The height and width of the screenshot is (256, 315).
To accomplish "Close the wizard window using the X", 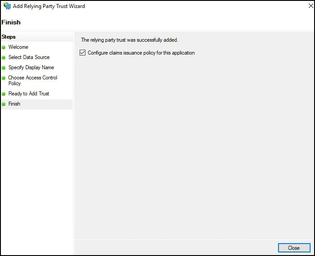I will tap(309, 6).
